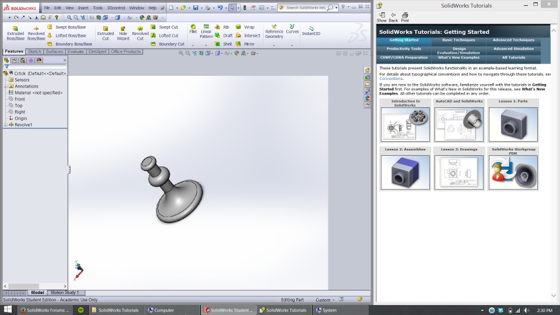Open Fillet dropdown arrow
Image resolution: width=560 pixels, height=315 pixels.
pyautogui.click(x=193, y=45)
